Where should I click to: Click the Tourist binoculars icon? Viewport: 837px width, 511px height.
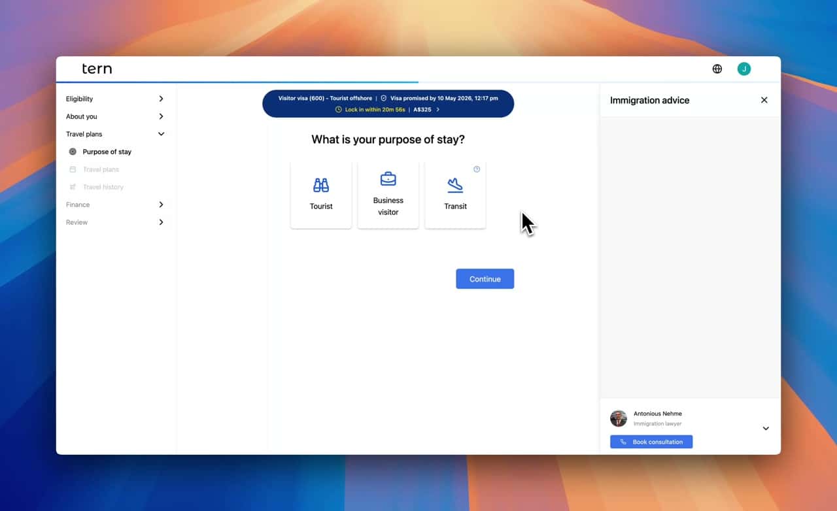pyautogui.click(x=321, y=185)
